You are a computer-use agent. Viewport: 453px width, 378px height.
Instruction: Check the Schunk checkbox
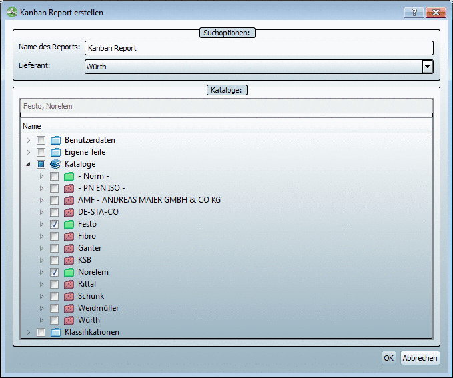54,296
